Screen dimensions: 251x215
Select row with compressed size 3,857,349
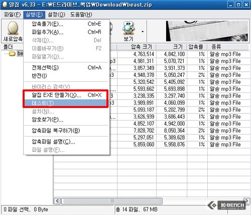(x=180, y=68)
